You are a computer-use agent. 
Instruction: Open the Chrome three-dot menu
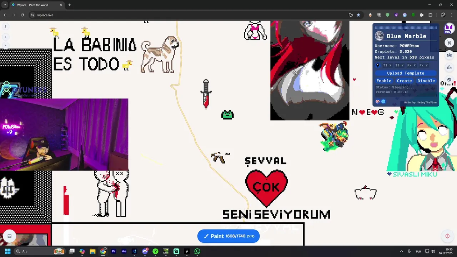[x=452, y=15]
